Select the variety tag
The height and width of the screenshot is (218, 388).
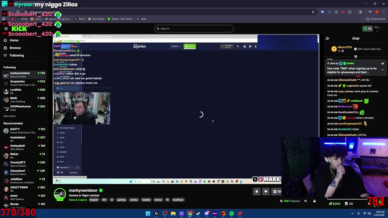tap(134, 200)
